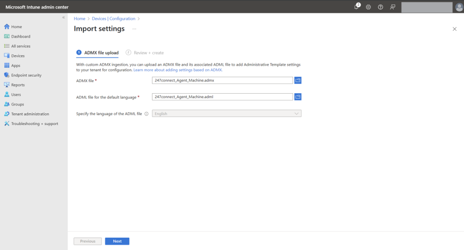464x250 pixels.
Task: Click the Devices icon in sidebar
Action: [7, 56]
